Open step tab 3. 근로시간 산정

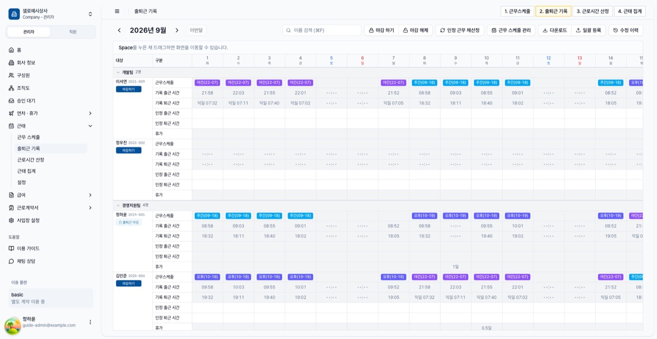[593, 11]
